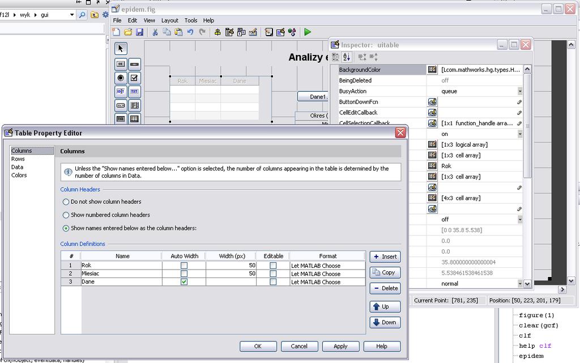The width and height of the screenshot is (580, 363).
Task: Open the Align Objects tool
Action: click(217, 32)
